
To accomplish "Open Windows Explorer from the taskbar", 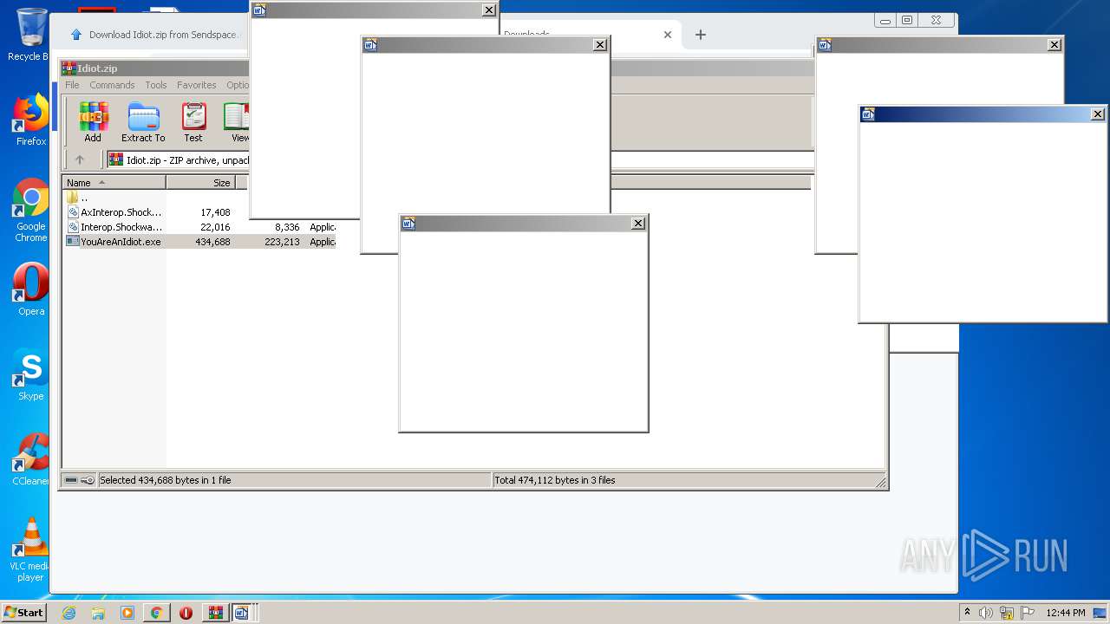I will [x=98, y=613].
